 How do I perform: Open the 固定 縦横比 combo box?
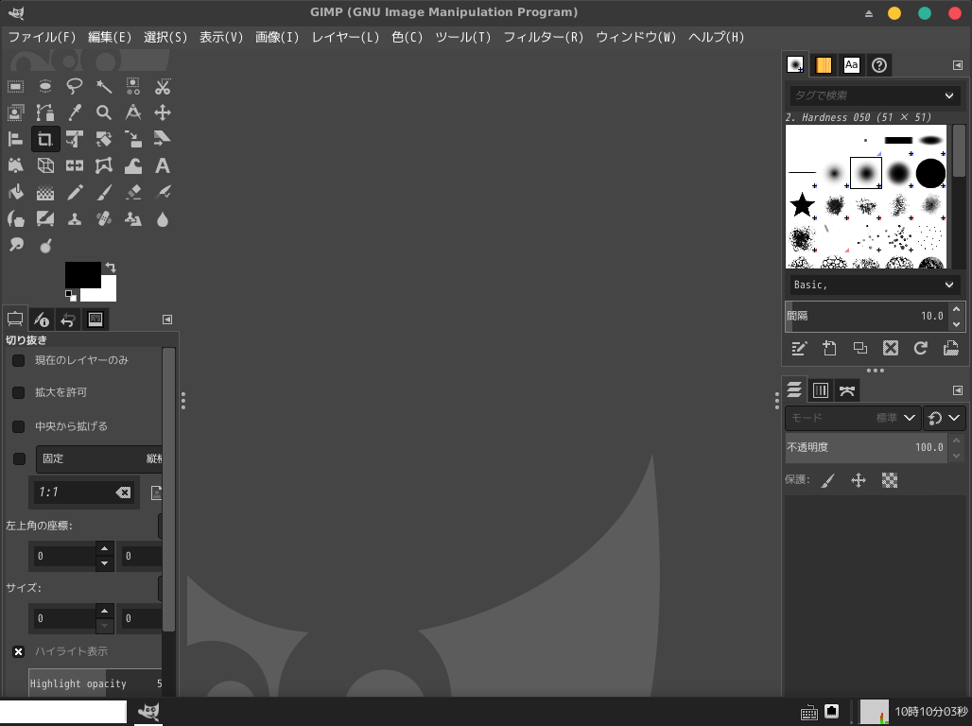pyautogui.click(x=99, y=458)
